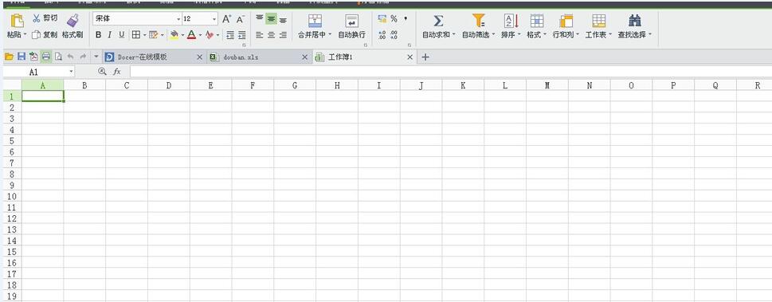Decrease font size with the A- icon

[241, 19]
